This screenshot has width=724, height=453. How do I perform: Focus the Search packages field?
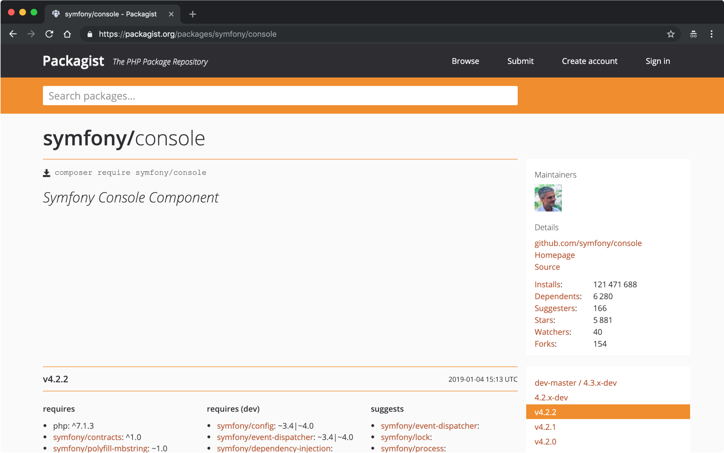tap(280, 96)
